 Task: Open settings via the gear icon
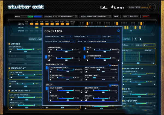(x=140, y=39)
